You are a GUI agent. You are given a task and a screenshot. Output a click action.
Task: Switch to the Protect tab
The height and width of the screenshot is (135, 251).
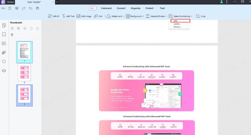(x=149, y=8)
